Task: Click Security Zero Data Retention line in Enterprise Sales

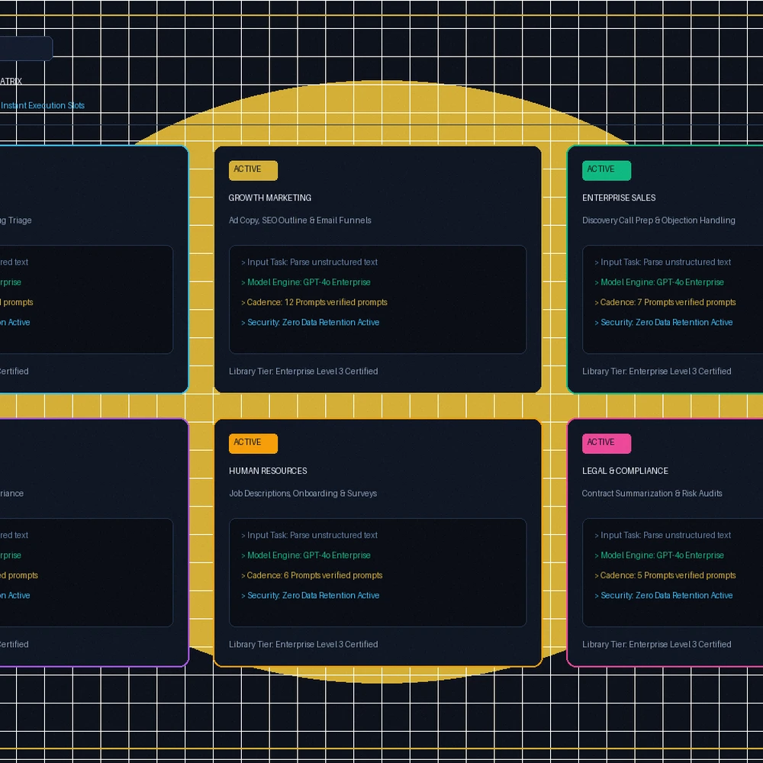Action: (663, 322)
